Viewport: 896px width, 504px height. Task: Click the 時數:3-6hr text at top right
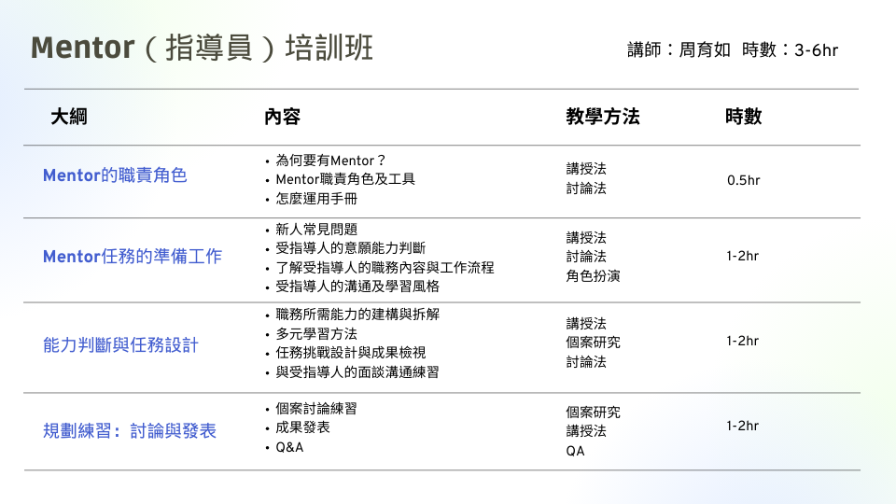click(x=790, y=49)
